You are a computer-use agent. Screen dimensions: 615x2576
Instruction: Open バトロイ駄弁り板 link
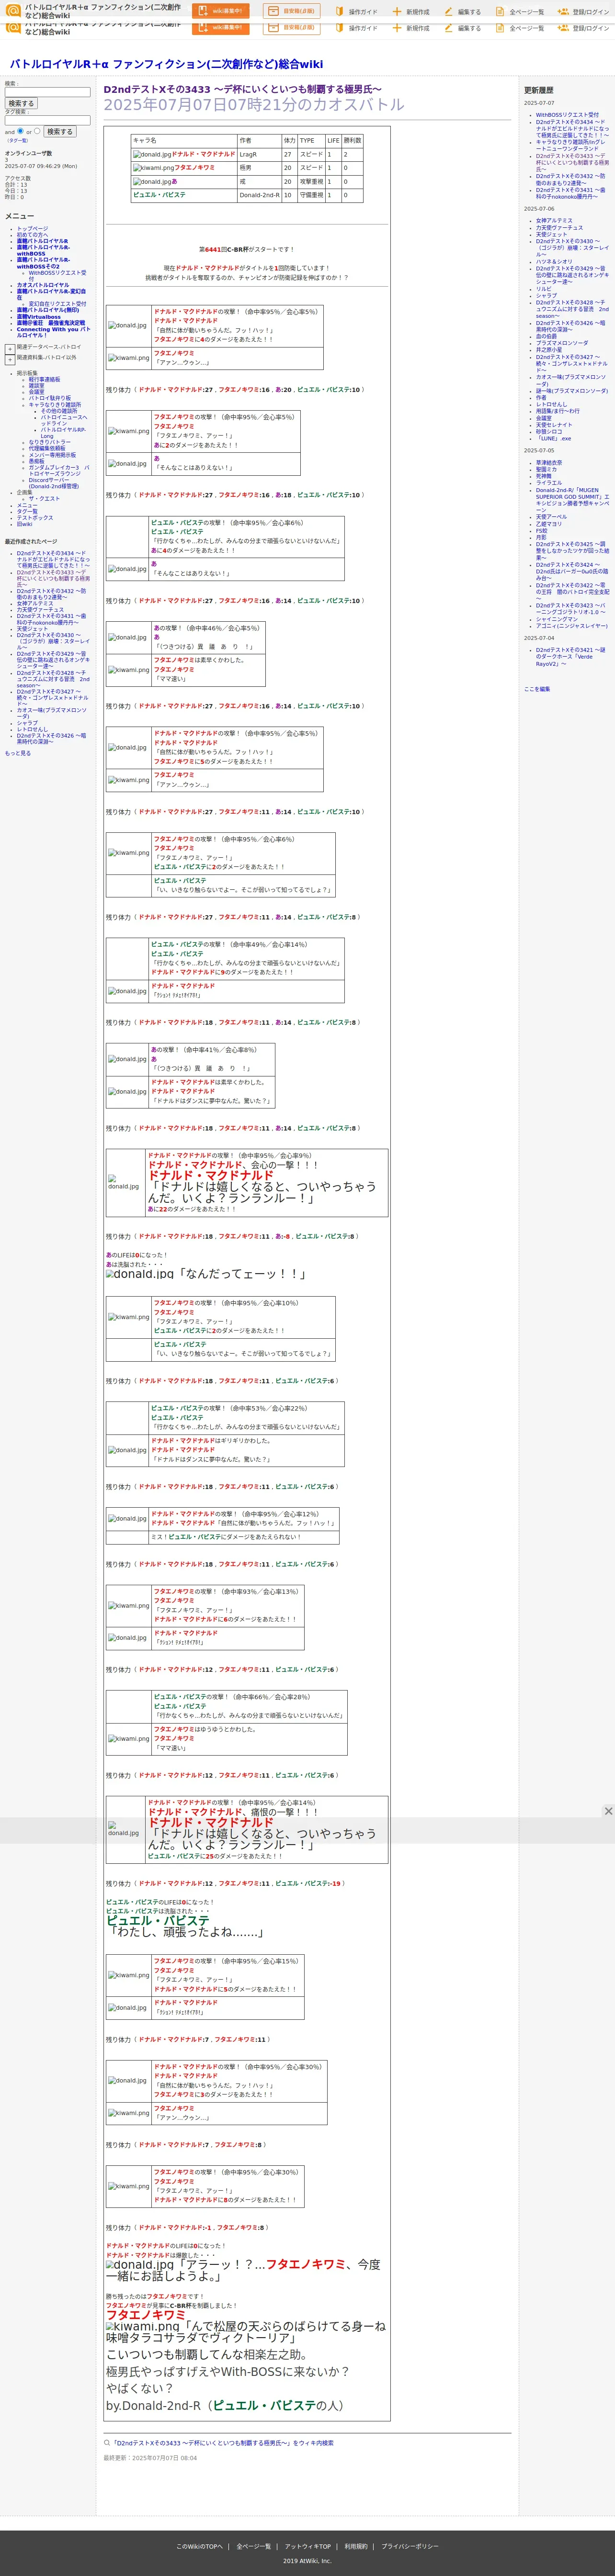click(49, 398)
